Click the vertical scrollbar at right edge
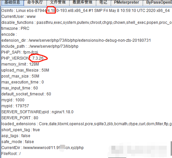Screen dimensions: 172x158 click(x=171, y=148)
